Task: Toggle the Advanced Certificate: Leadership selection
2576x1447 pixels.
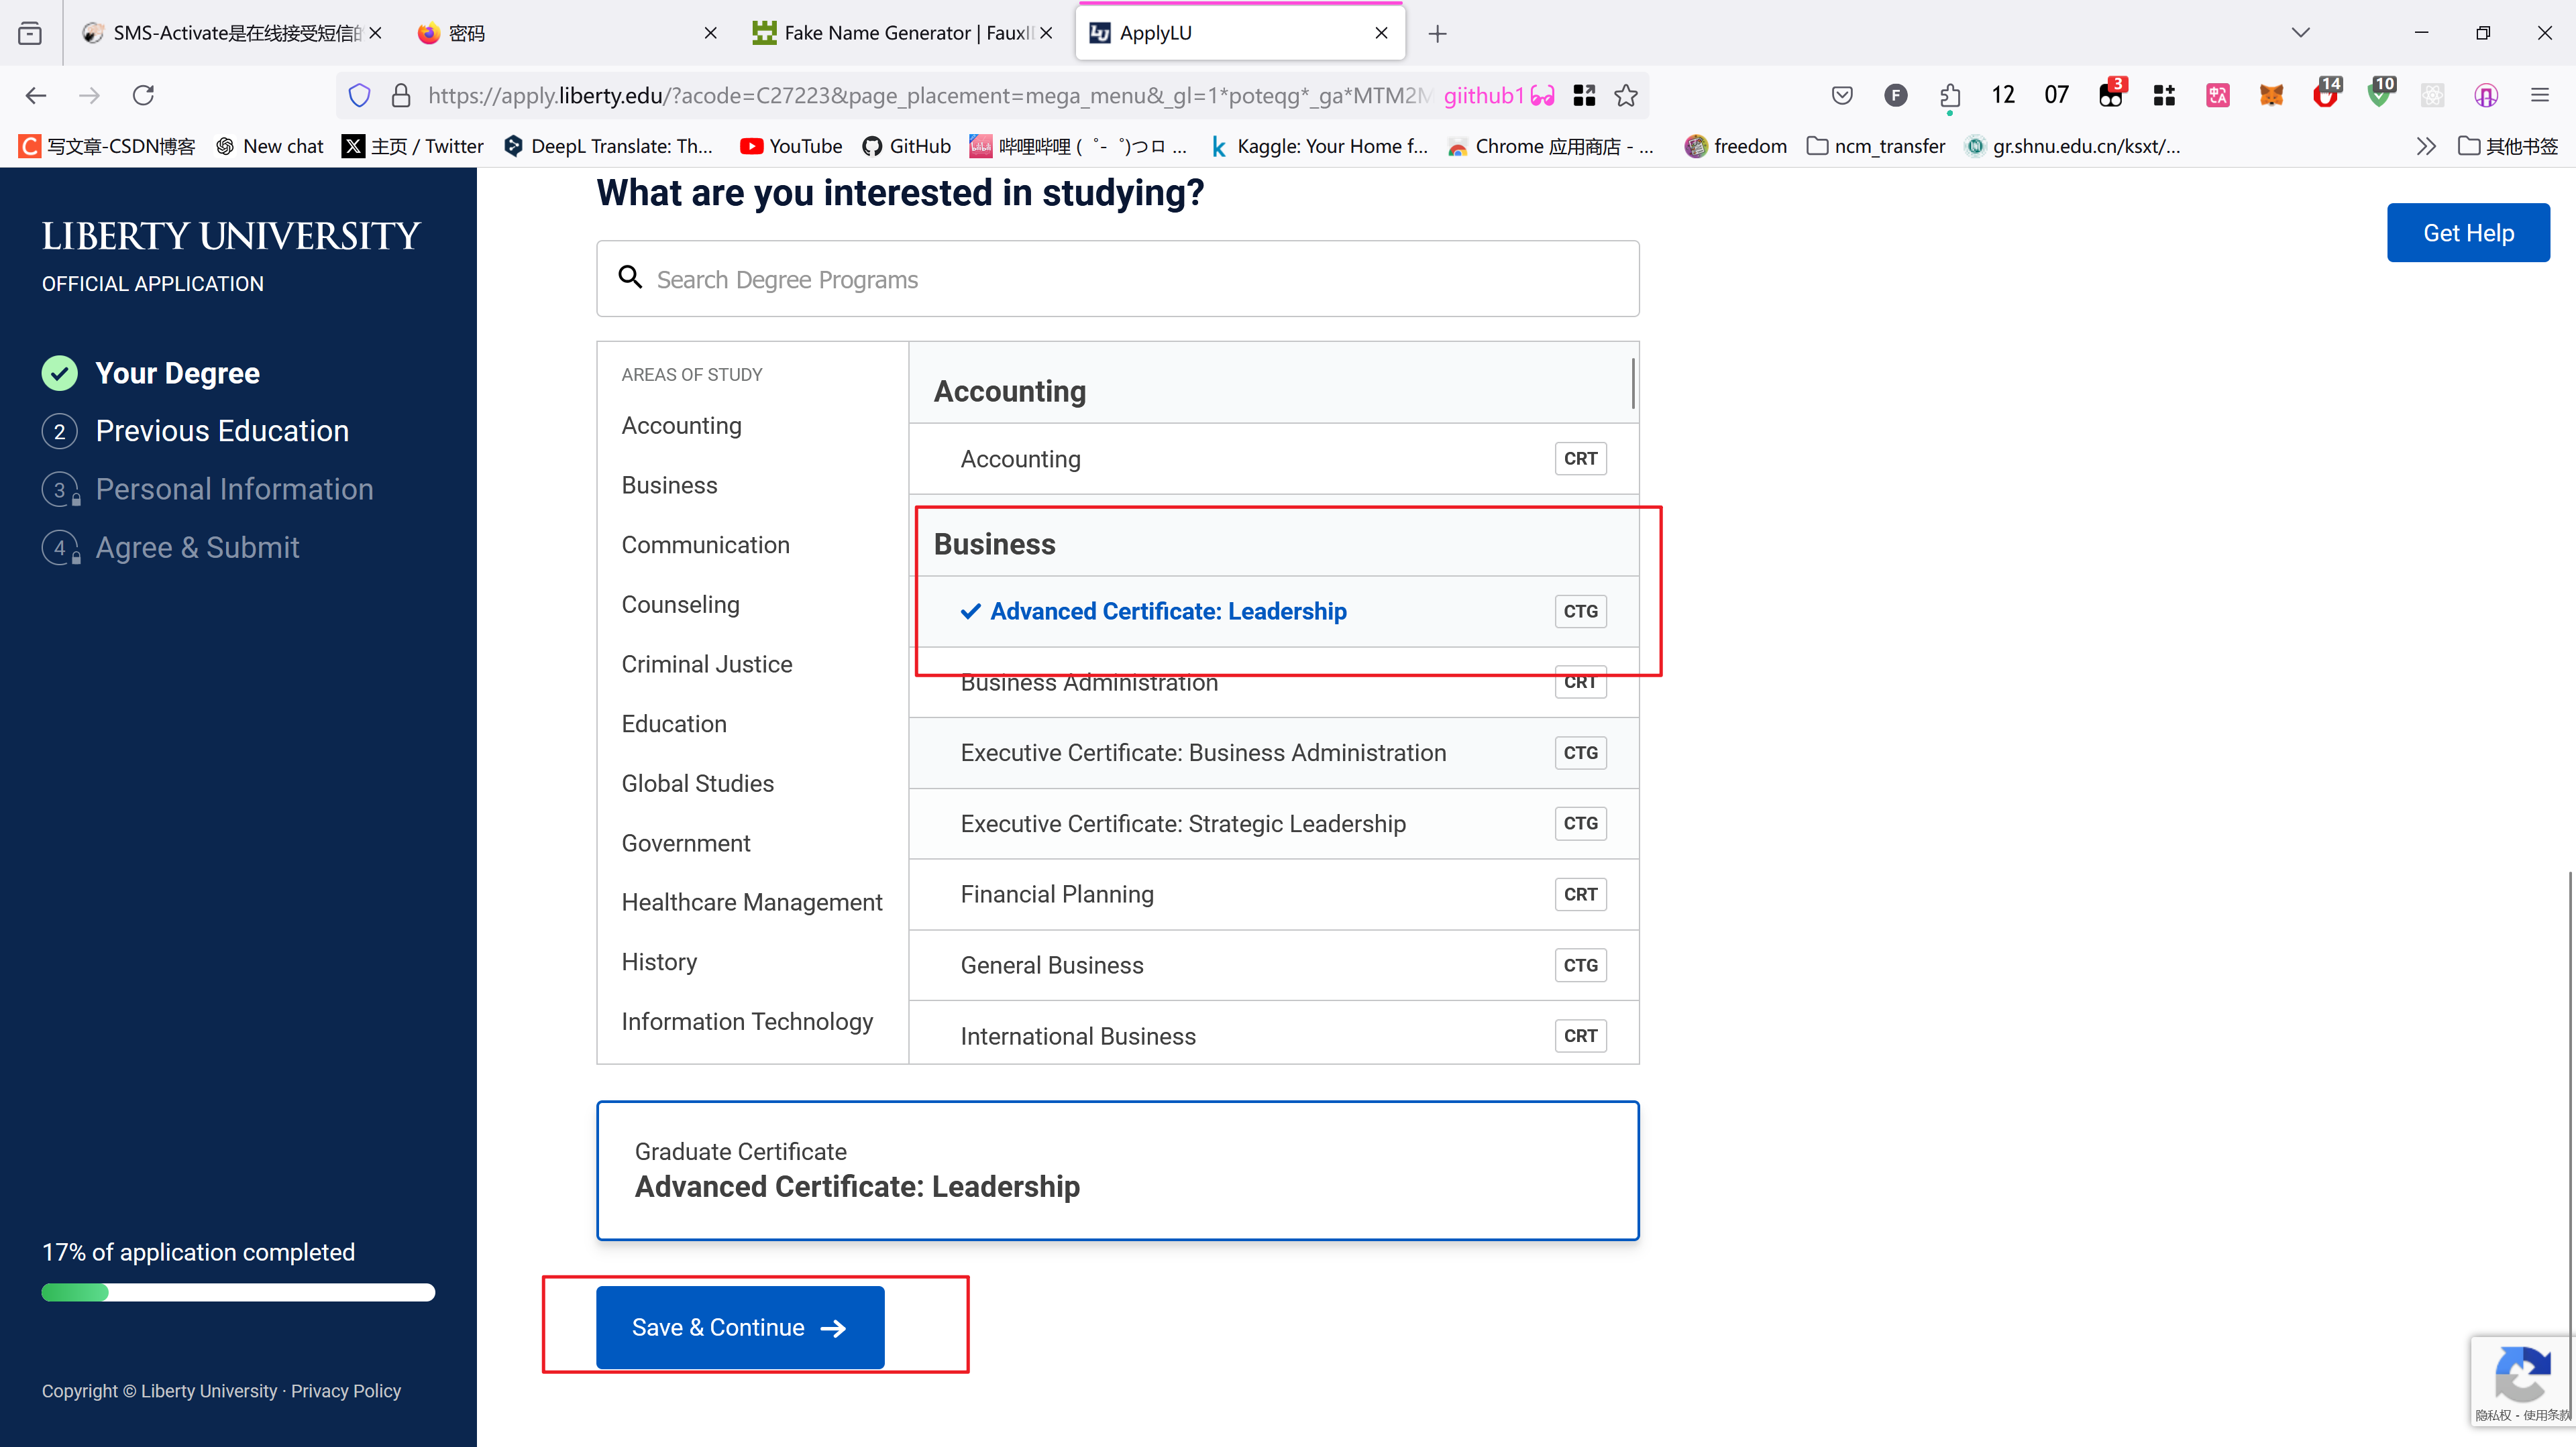Action: coord(1168,610)
